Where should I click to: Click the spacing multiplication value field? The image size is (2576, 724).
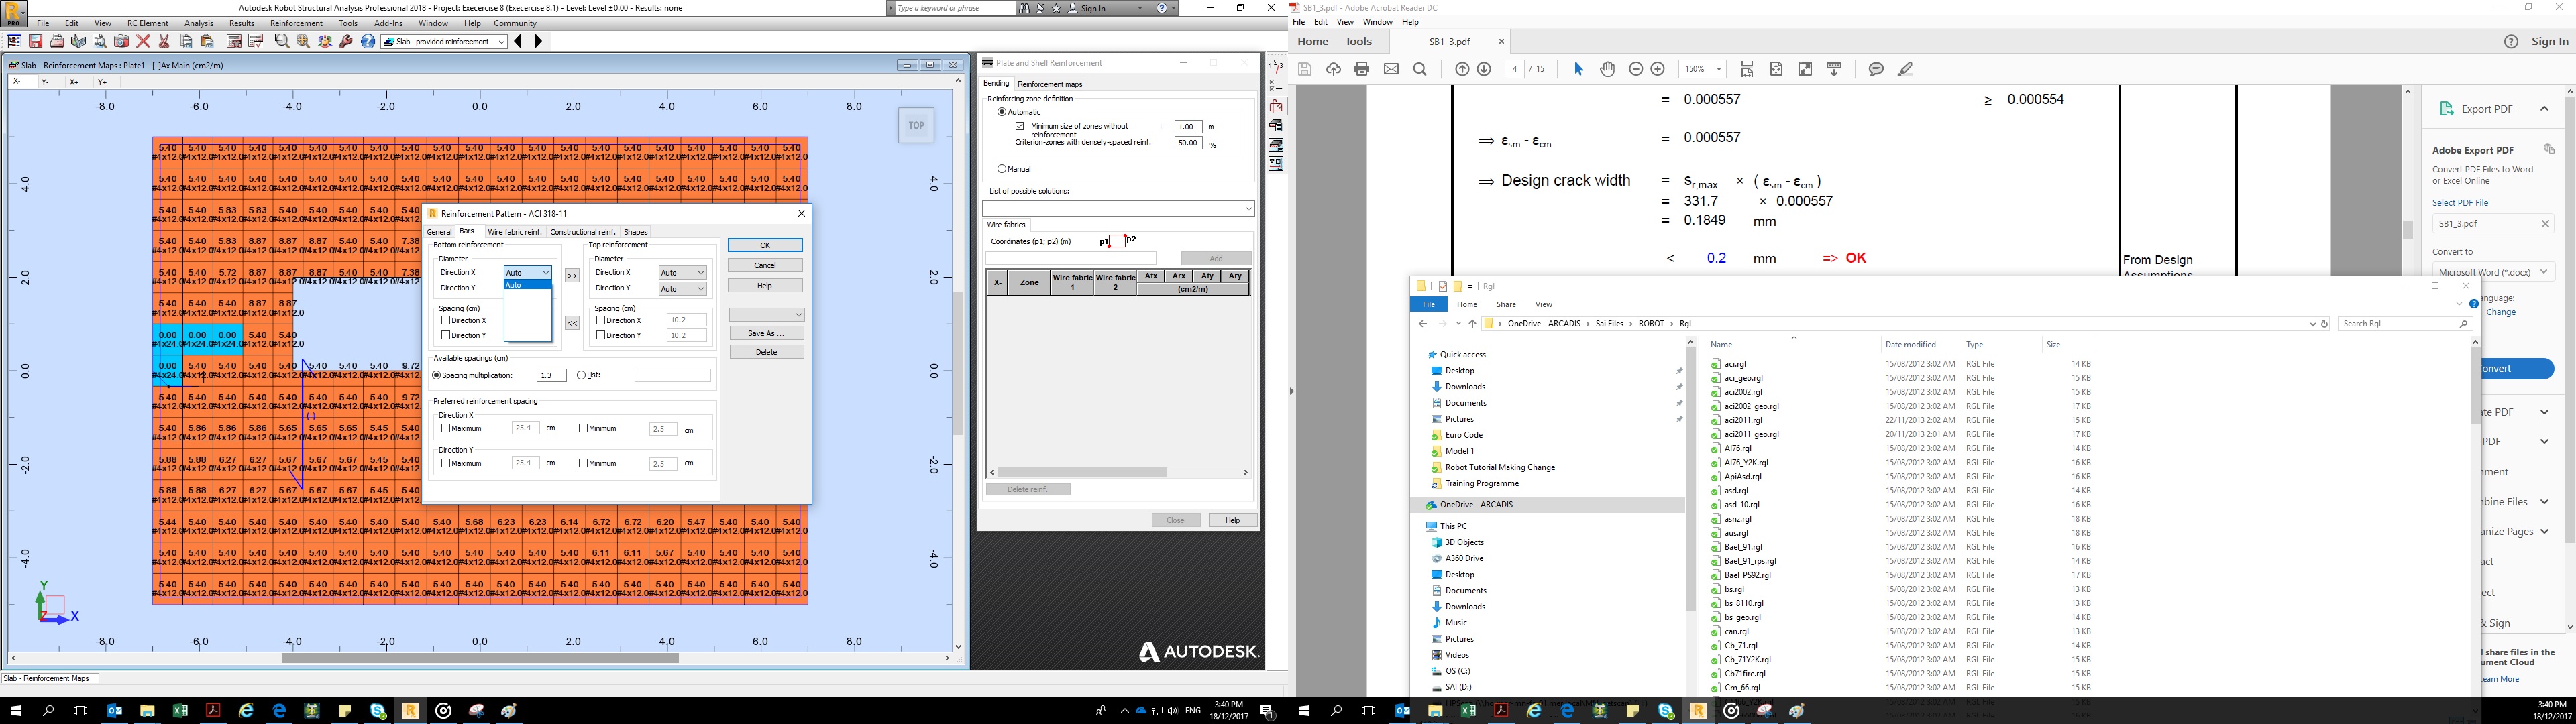click(x=552, y=376)
